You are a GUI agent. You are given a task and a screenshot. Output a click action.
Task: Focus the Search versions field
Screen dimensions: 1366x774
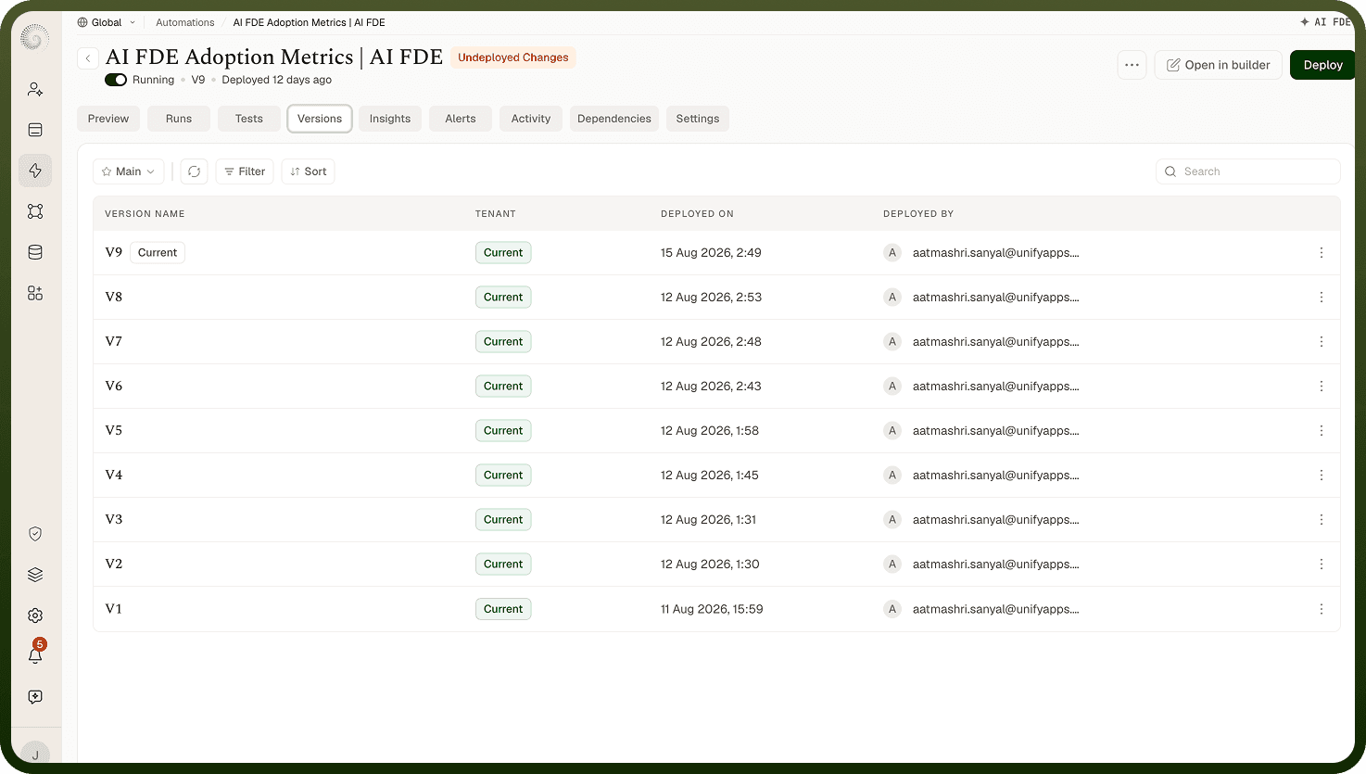(x=1248, y=171)
